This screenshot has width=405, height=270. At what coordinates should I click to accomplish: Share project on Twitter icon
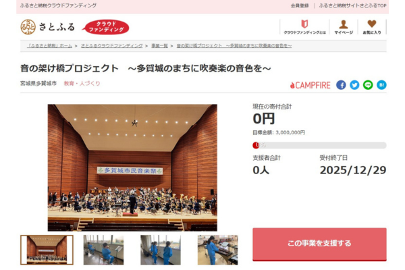click(x=354, y=85)
